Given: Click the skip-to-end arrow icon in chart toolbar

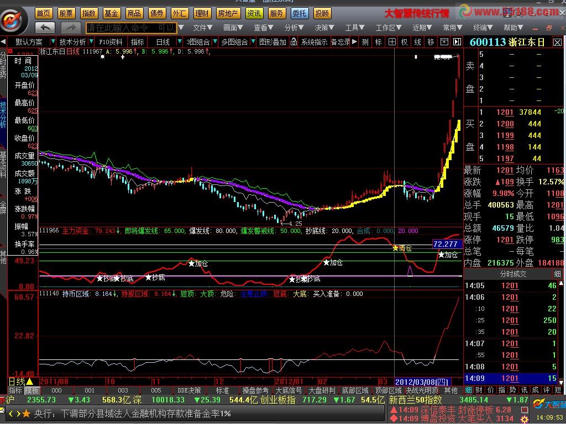Looking at the screenshot, I should click(457, 41).
